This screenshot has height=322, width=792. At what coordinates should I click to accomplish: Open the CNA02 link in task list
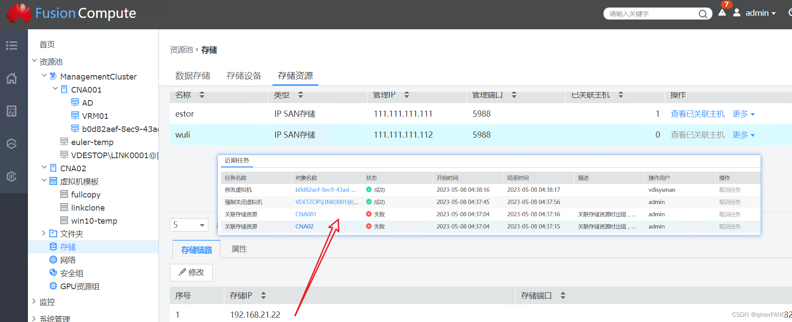(304, 226)
